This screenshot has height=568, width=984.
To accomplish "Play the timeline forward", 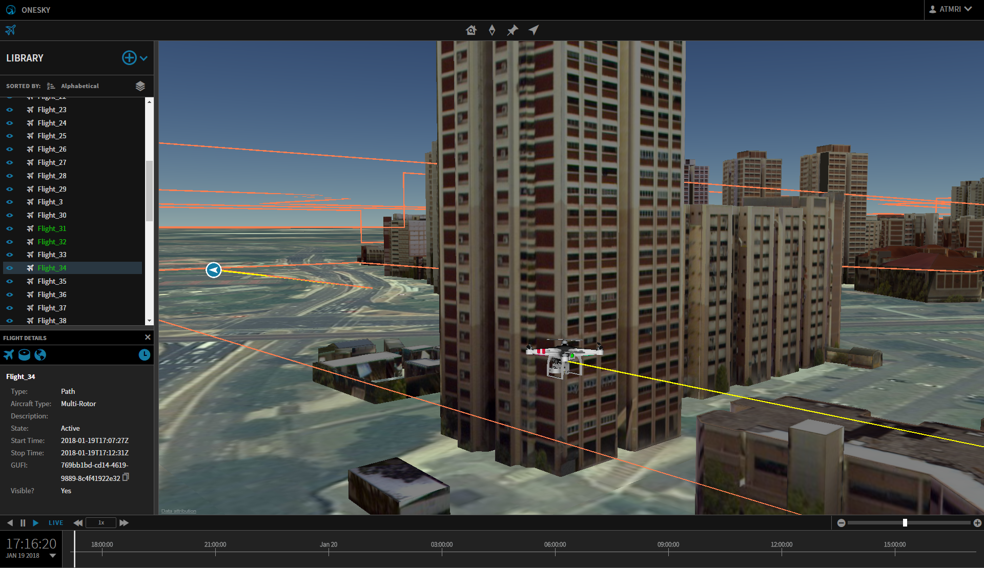I will point(35,523).
